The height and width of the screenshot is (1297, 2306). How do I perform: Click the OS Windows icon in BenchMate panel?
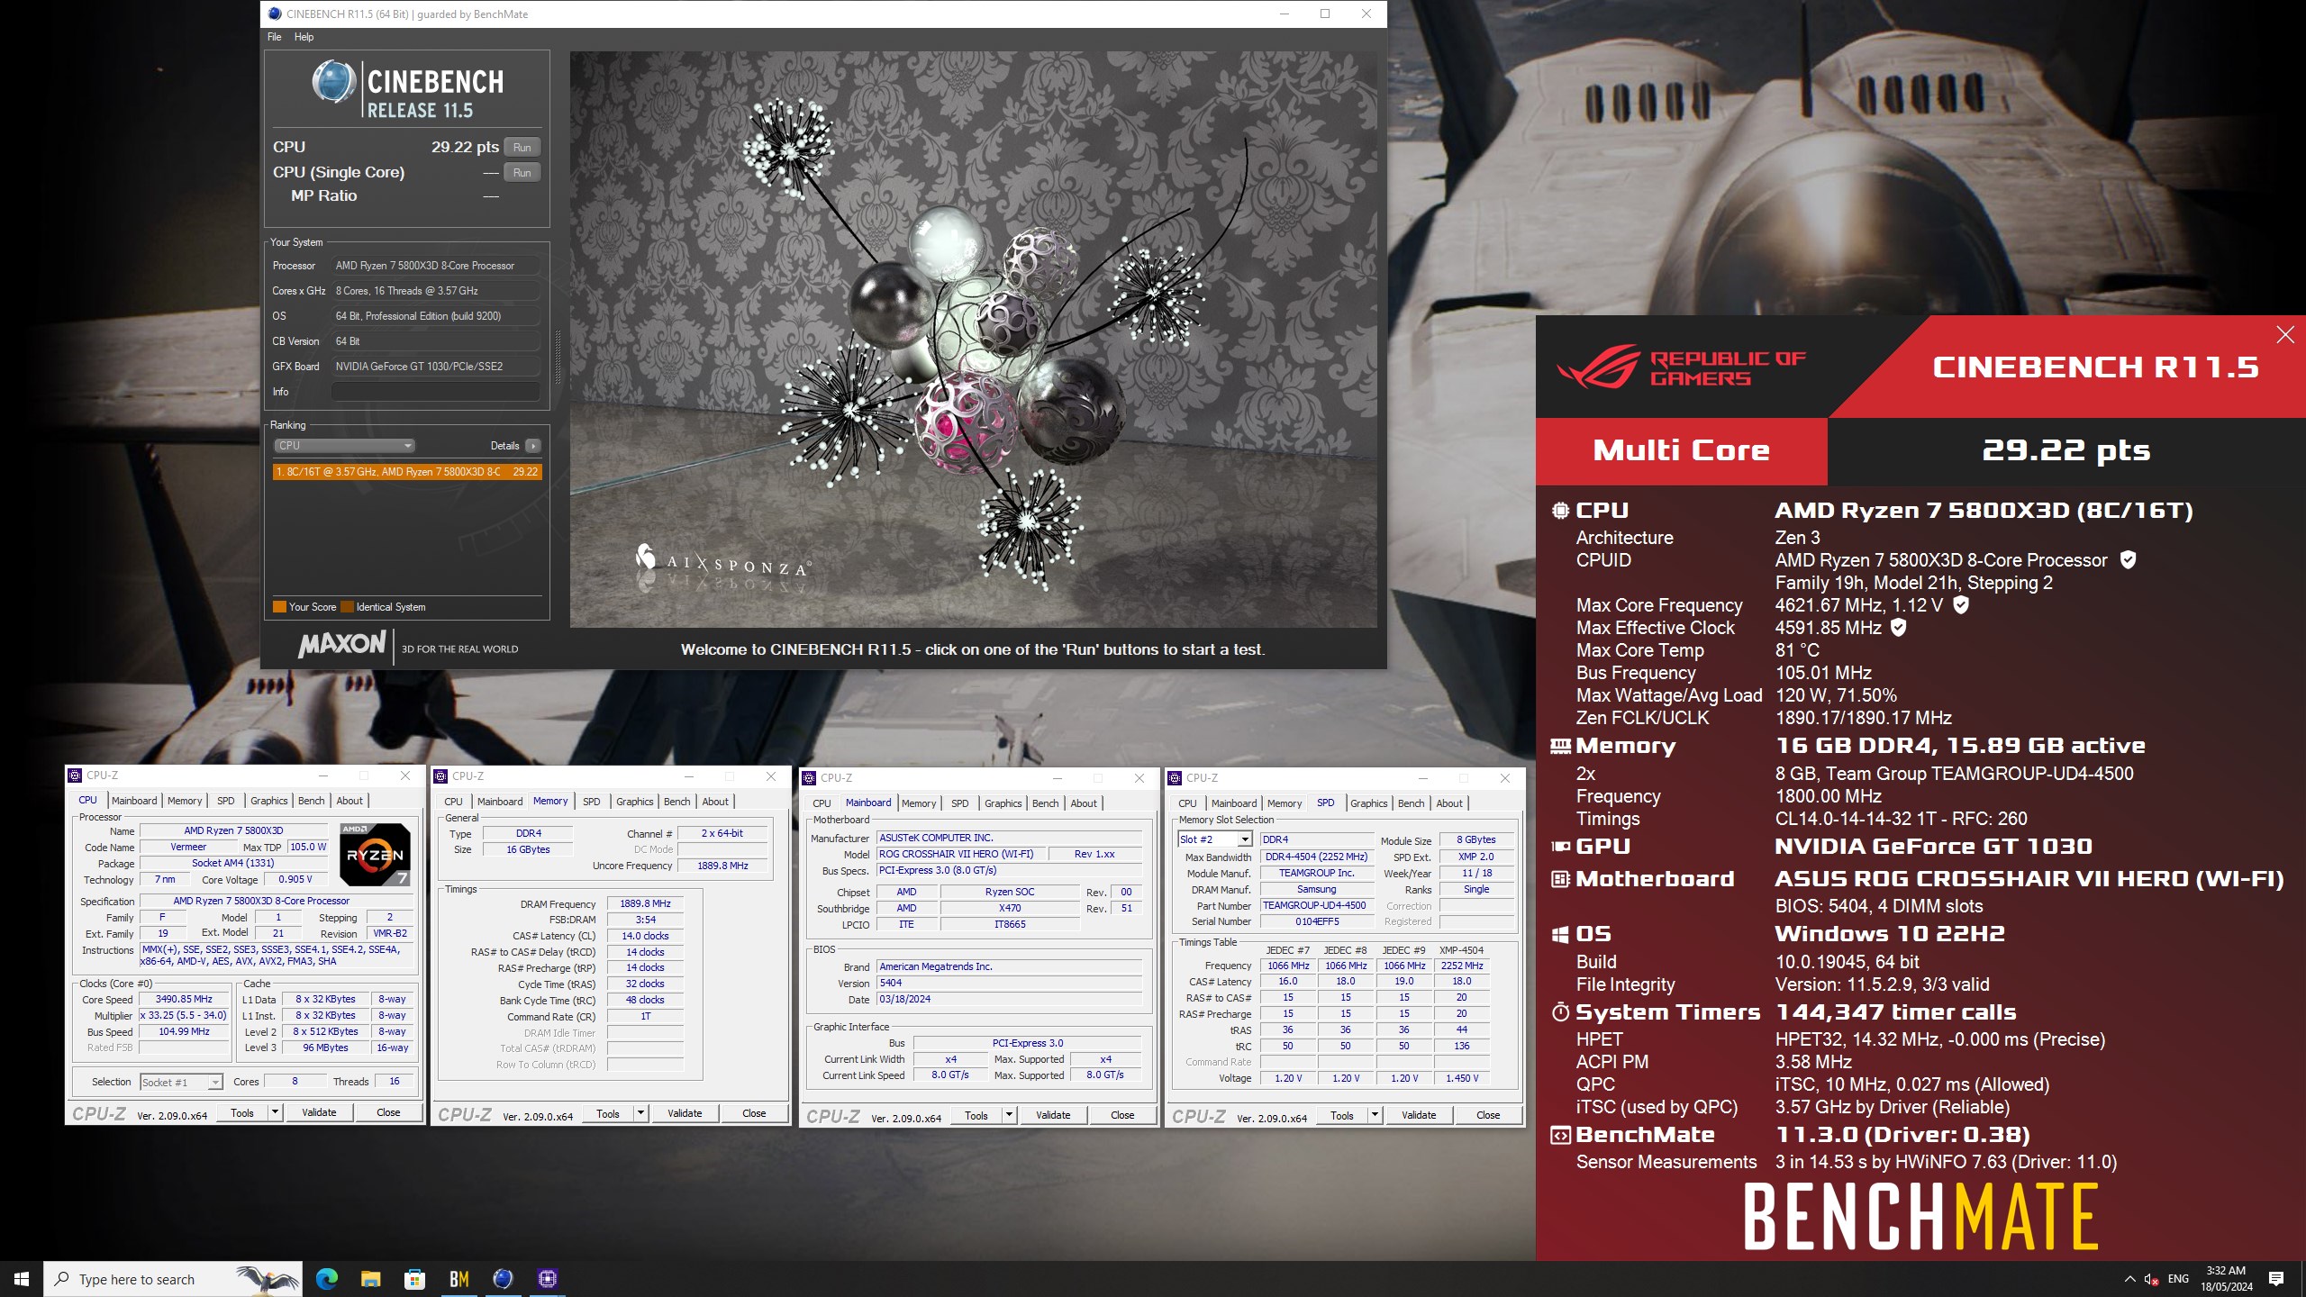pyautogui.click(x=1560, y=935)
